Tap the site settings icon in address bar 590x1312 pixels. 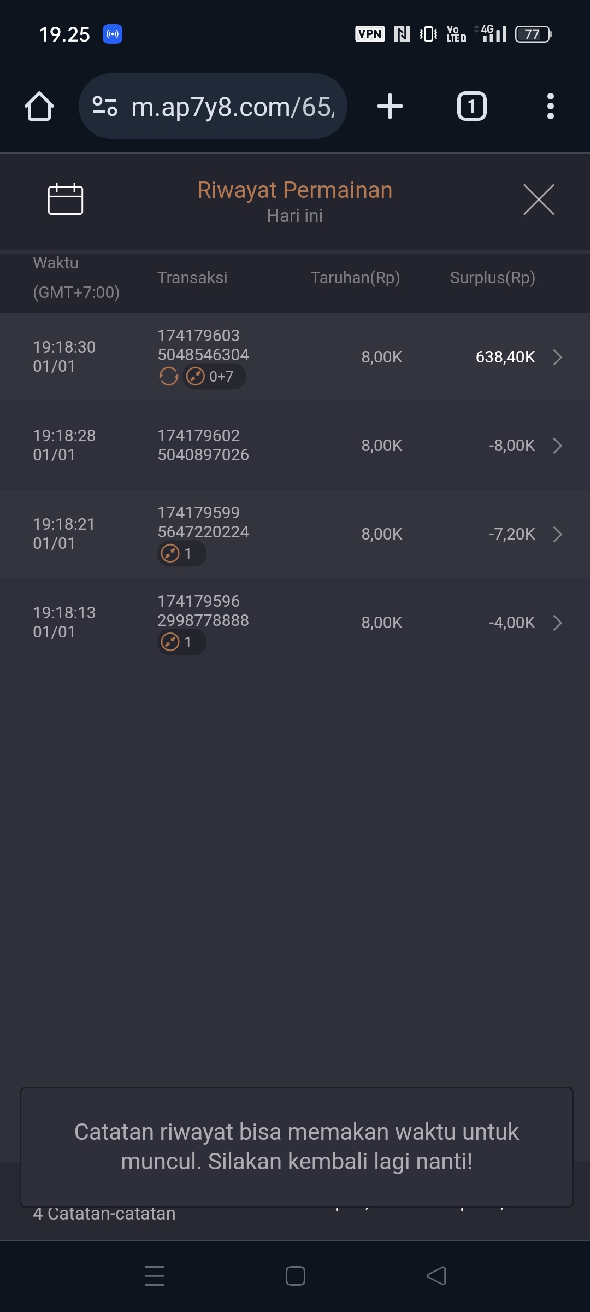coord(105,106)
